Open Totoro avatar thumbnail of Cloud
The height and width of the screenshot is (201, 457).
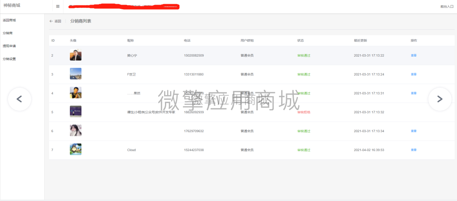tap(75, 149)
